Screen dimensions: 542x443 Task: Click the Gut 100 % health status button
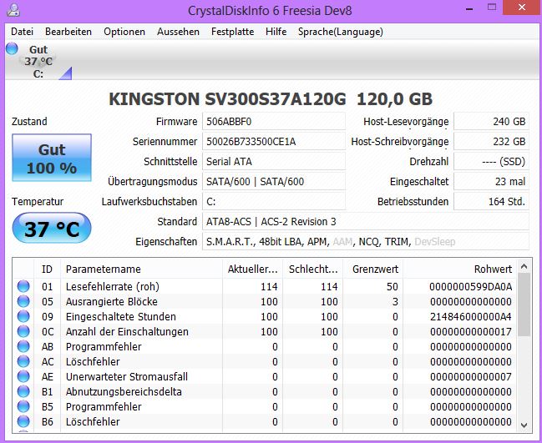[52, 158]
